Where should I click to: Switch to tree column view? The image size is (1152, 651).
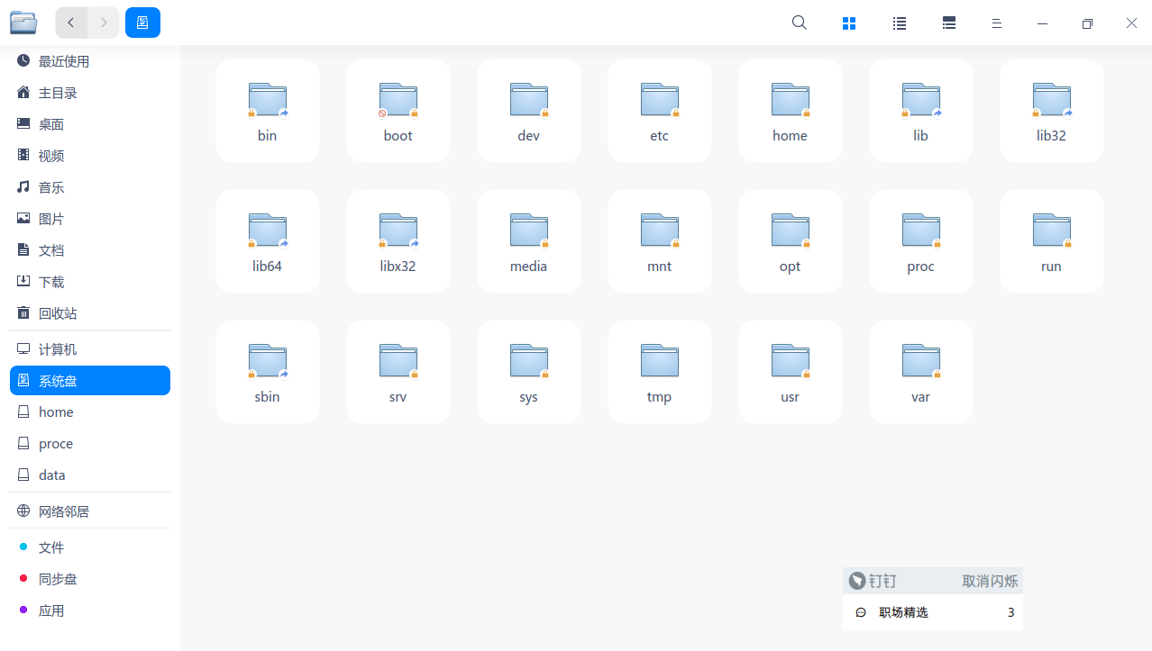pos(949,23)
